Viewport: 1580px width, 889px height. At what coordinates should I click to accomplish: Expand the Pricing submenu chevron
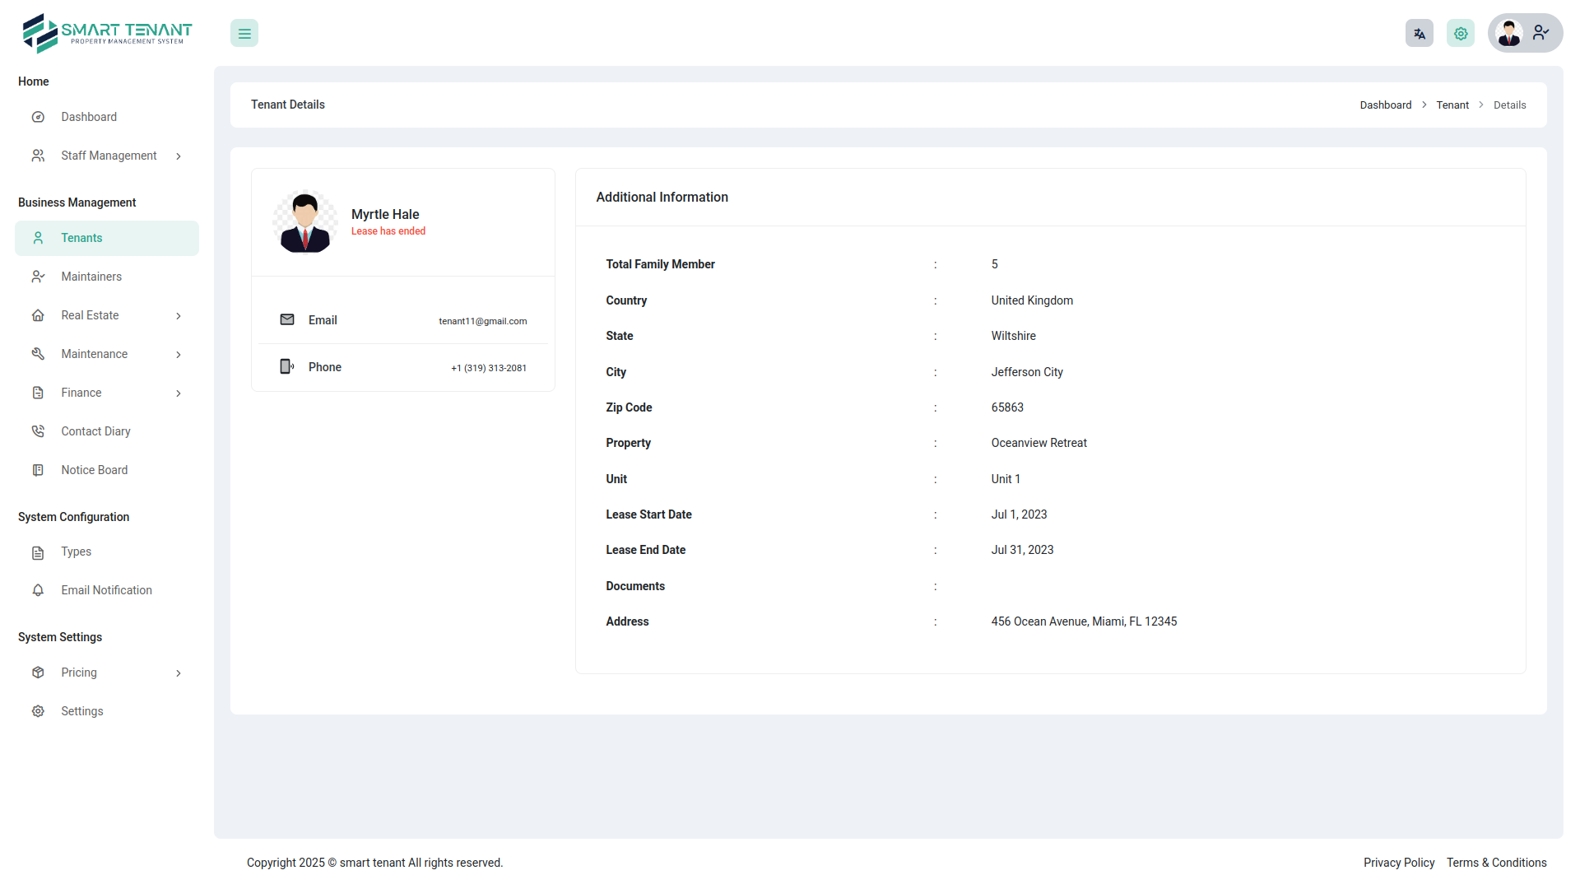coord(179,673)
